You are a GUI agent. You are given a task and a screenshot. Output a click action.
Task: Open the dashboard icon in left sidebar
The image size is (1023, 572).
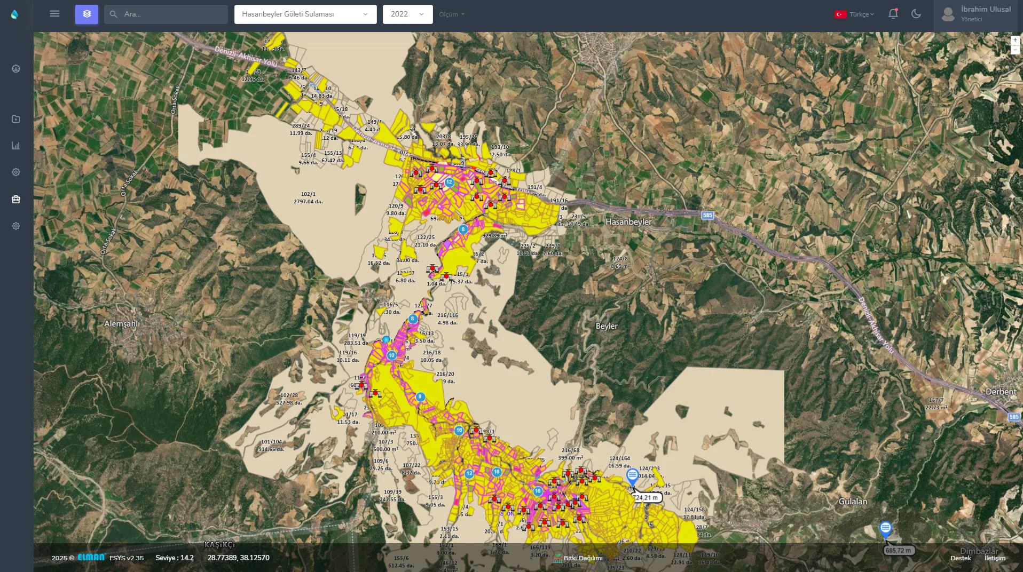click(16, 69)
